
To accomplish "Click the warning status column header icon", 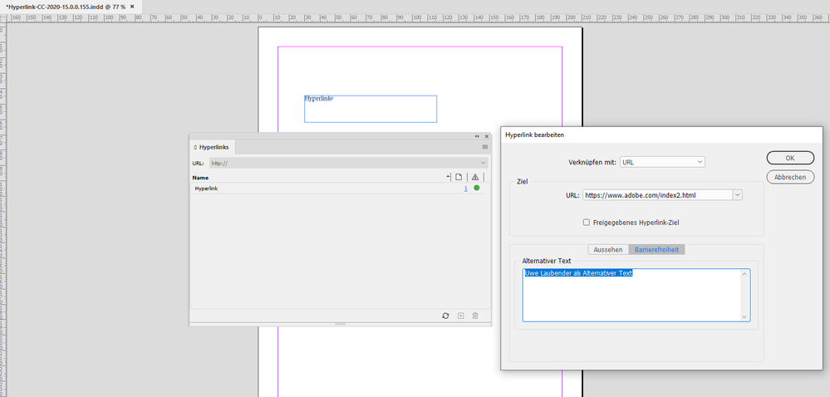I will tap(475, 178).
